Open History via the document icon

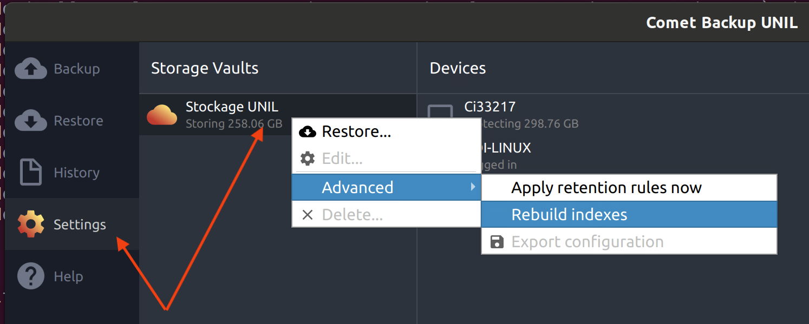click(31, 173)
